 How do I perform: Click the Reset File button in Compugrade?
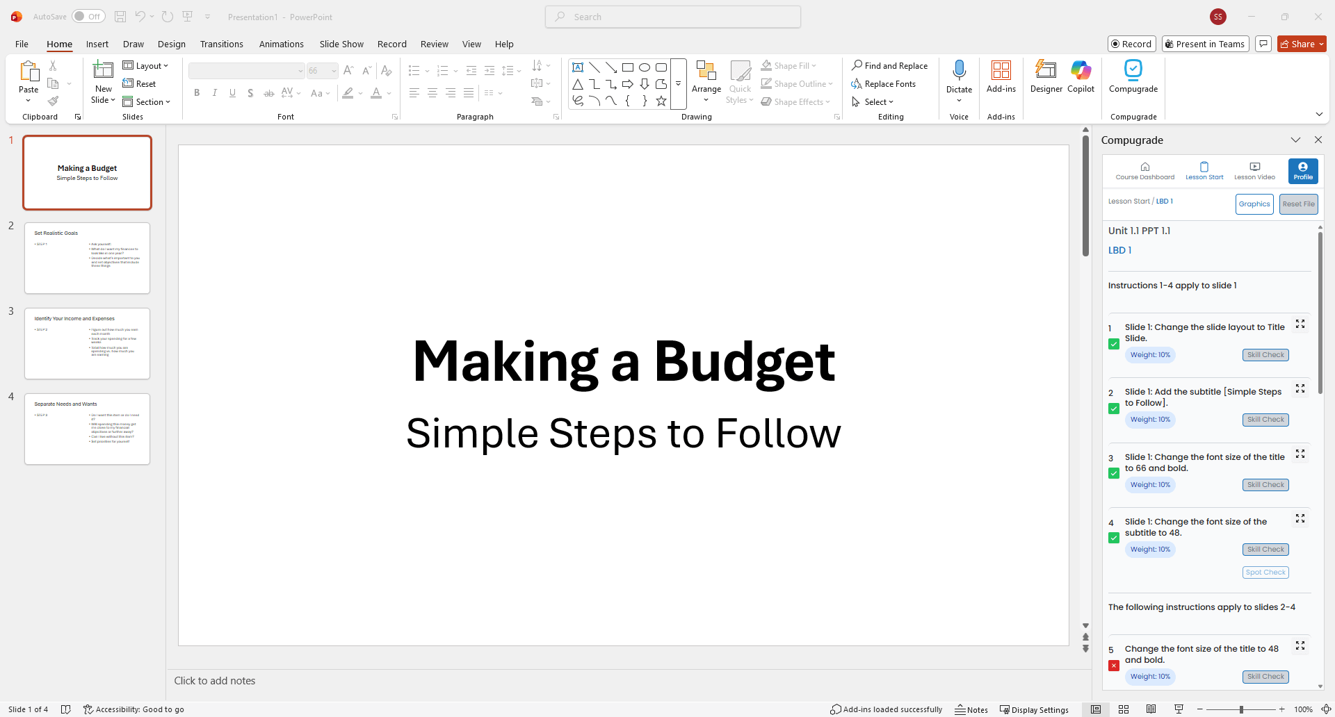1297,204
